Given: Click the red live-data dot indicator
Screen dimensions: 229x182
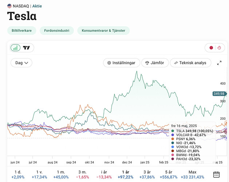Looking at the screenshot, I should [211, 48].
